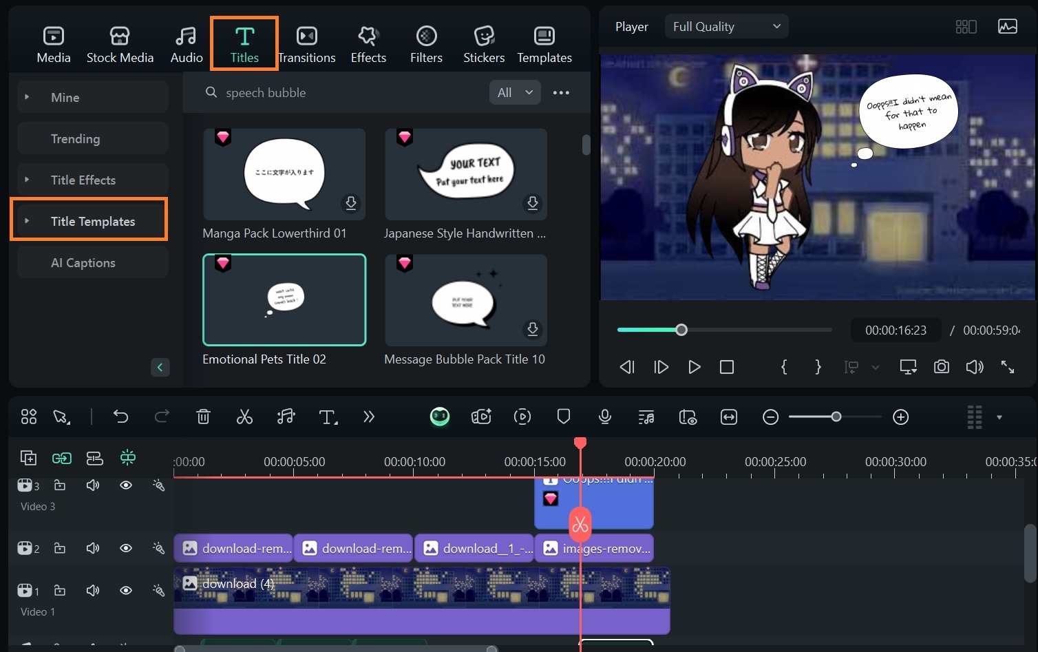
Task: Open the player grid layout view
Action: [966, 27]
